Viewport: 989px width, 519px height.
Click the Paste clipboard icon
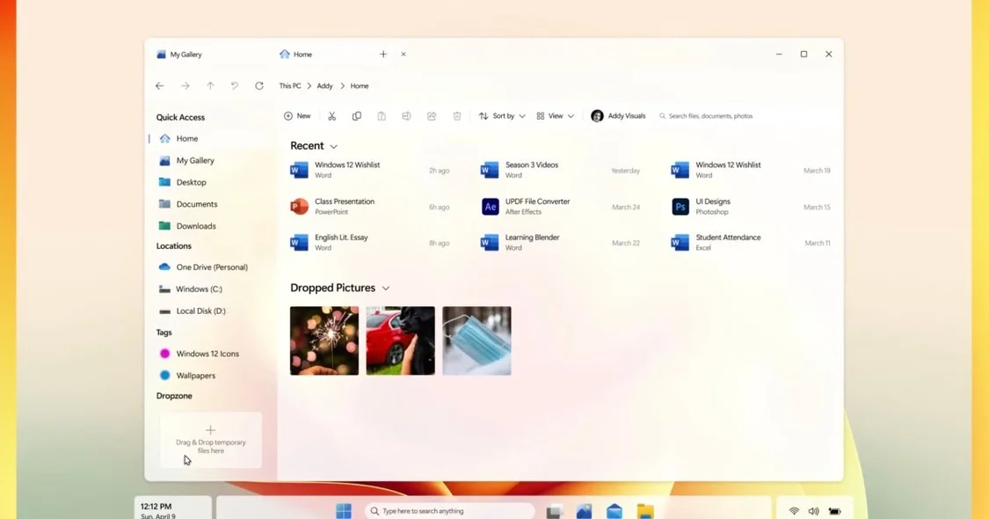382,116
